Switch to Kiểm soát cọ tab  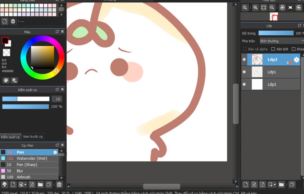(10, 137)
